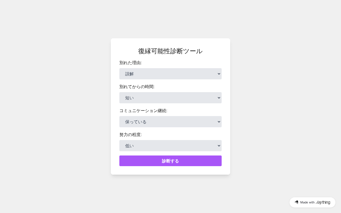Click the selected value text 保っている
Screen dimensions: 341x213
[x=136, y=122]
